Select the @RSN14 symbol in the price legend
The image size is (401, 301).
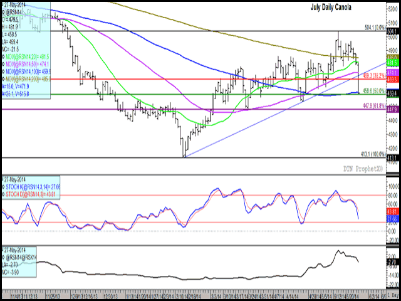[13, 12]
